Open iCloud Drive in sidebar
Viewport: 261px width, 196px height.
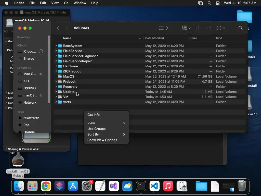[30, 51]
